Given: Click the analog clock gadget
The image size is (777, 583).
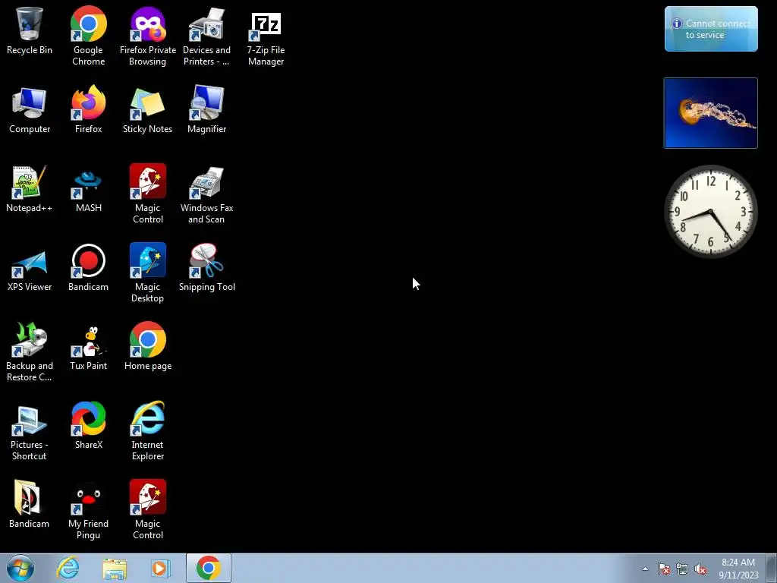Looking at the screenshot, I should (x=710, y=212).
